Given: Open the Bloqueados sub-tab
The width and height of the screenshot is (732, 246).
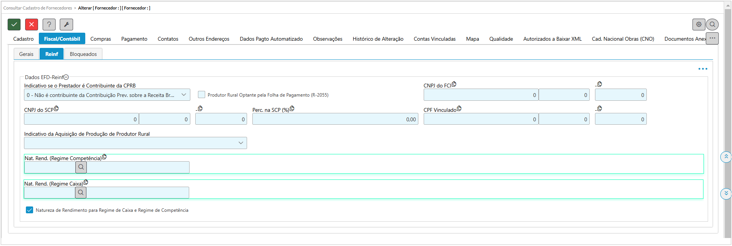Looking at the screenshot, I should tap(83, 54).
